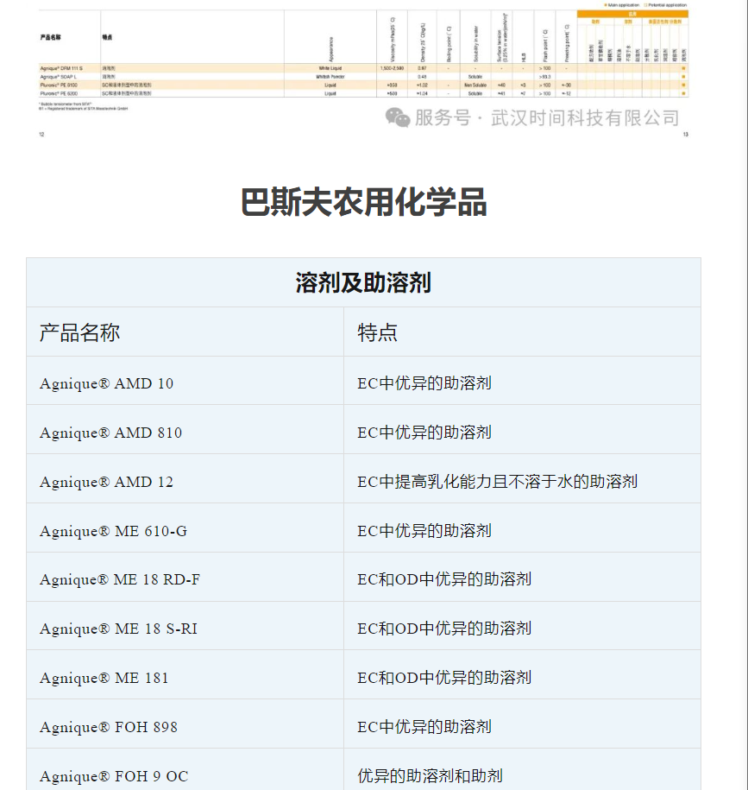Click the feature text in the AMD 10 row
Image resolution: width=748 pixels, height=790 pixels.
[424, 382]
